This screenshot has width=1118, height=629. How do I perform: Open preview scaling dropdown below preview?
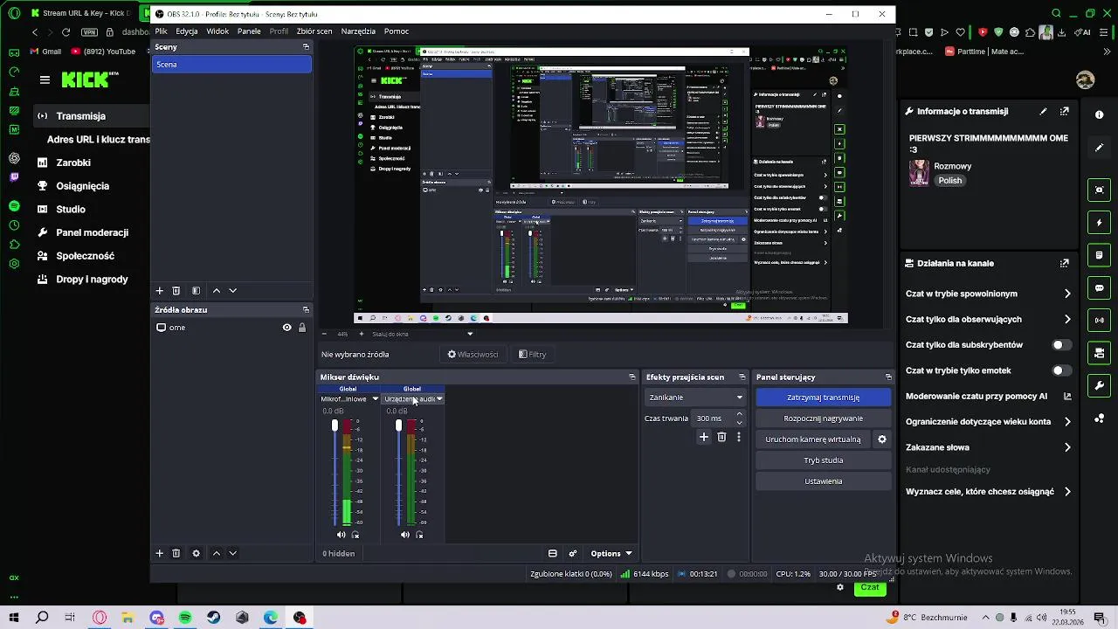pos(422,334)
